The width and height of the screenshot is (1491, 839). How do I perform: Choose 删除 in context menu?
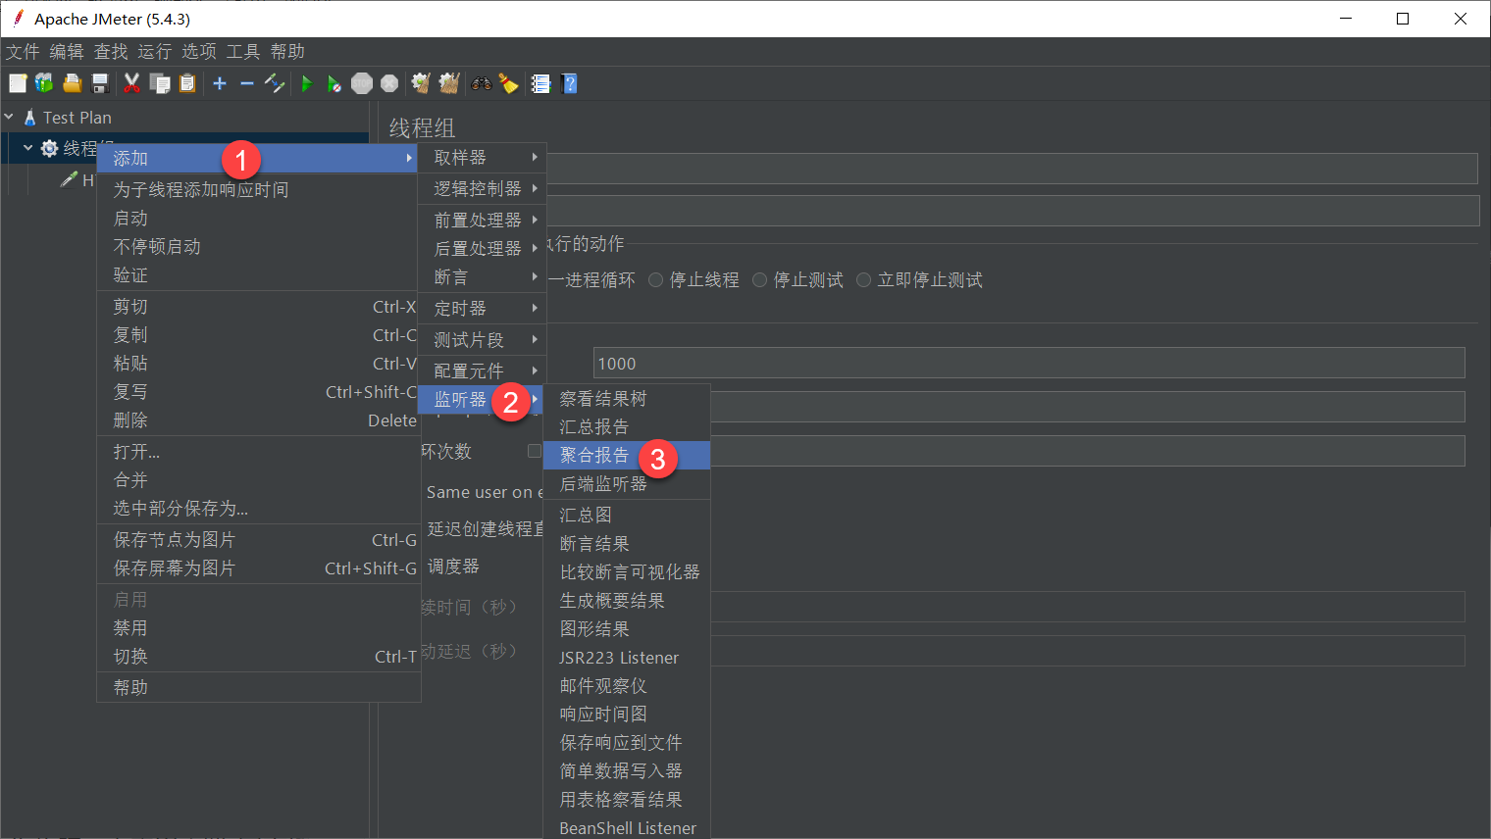pos(258,420)
